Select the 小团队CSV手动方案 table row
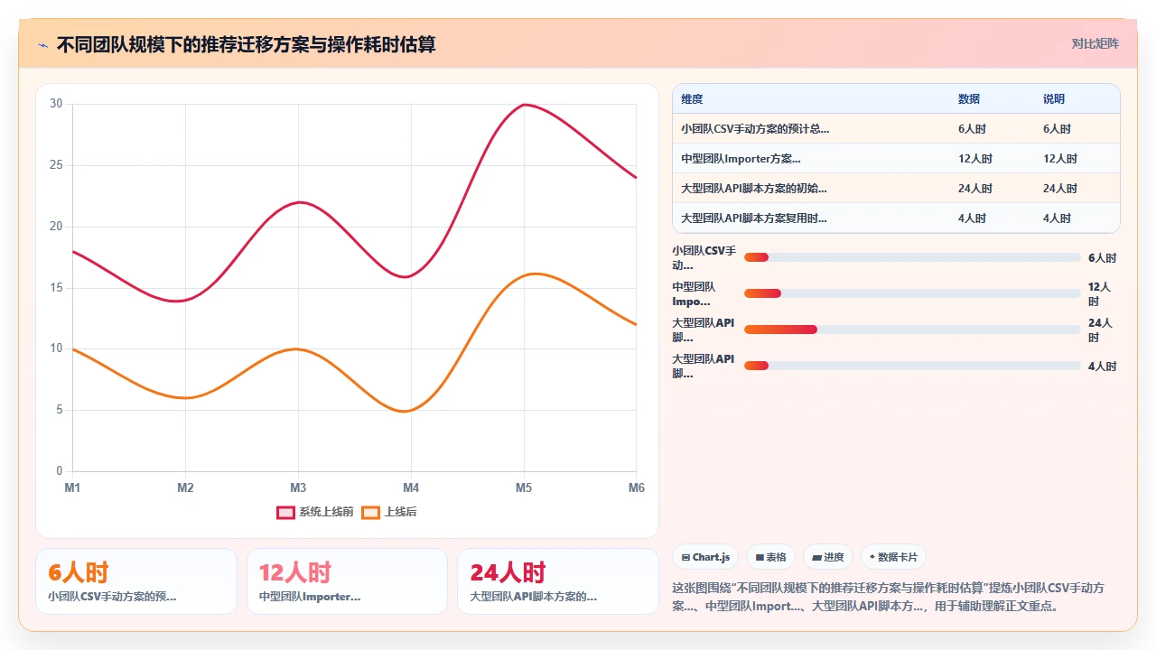The image size is (1156, 650). point(896,129)
